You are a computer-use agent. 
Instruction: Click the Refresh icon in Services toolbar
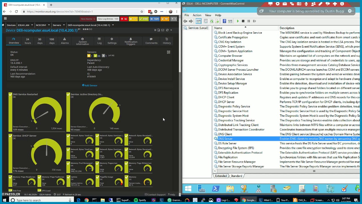[211, 21]
